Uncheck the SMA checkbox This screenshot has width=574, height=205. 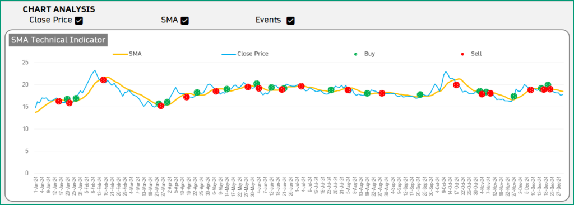point(185,21)
